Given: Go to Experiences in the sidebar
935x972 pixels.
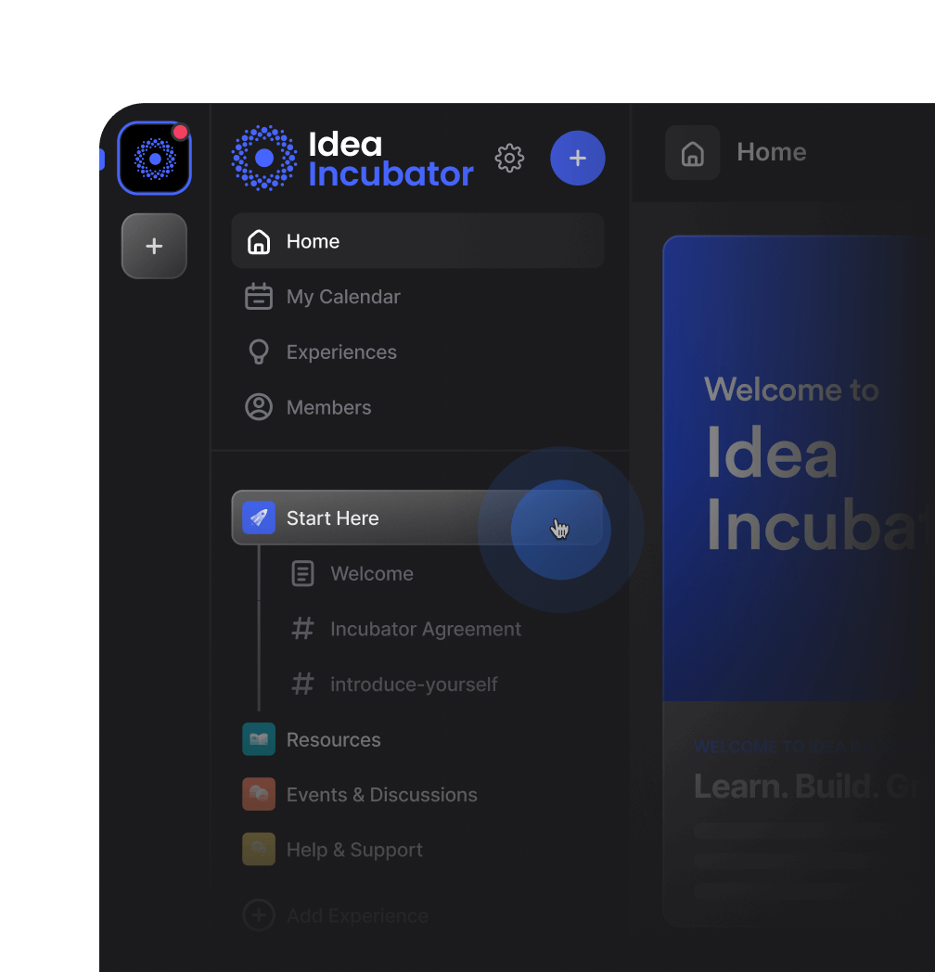Looking at the screenshot, I should 417,352.
